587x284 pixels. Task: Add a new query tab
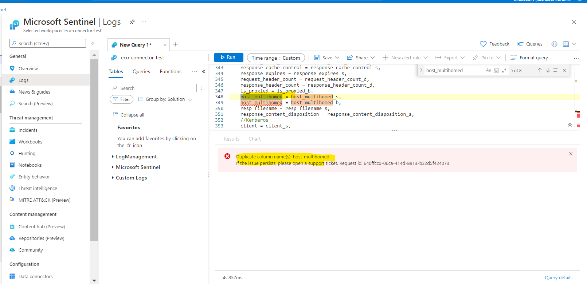pos(175,44)
